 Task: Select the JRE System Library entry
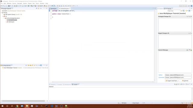(13, 14)
